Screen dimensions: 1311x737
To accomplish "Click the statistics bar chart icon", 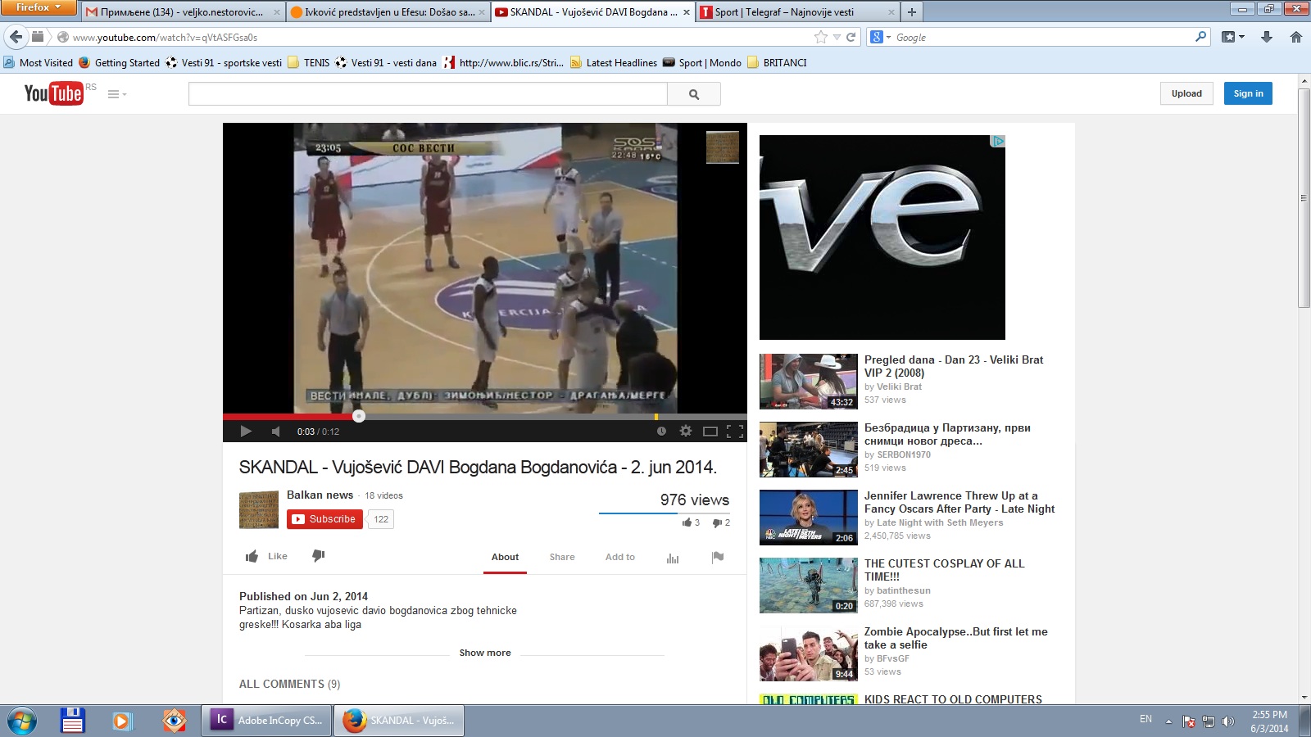I will pyautogui.click(x=673, y=558).
